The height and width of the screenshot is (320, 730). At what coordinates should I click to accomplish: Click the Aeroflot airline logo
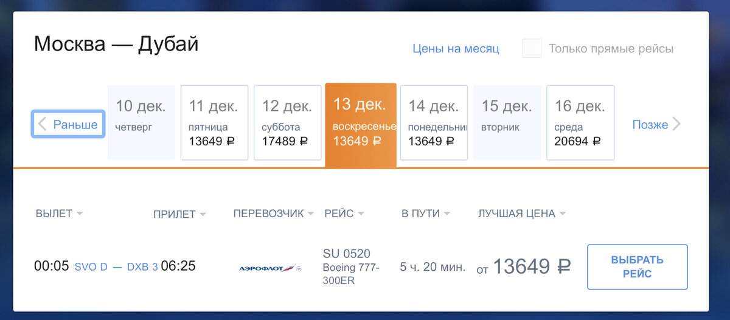pyautogui.click(x=270, y=268)
